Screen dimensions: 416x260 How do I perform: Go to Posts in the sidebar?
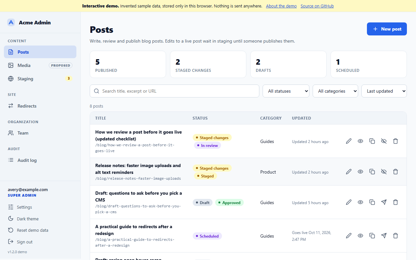click(x=40, y=52)
